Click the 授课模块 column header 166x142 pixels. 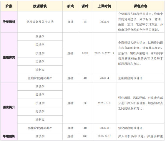40,6
